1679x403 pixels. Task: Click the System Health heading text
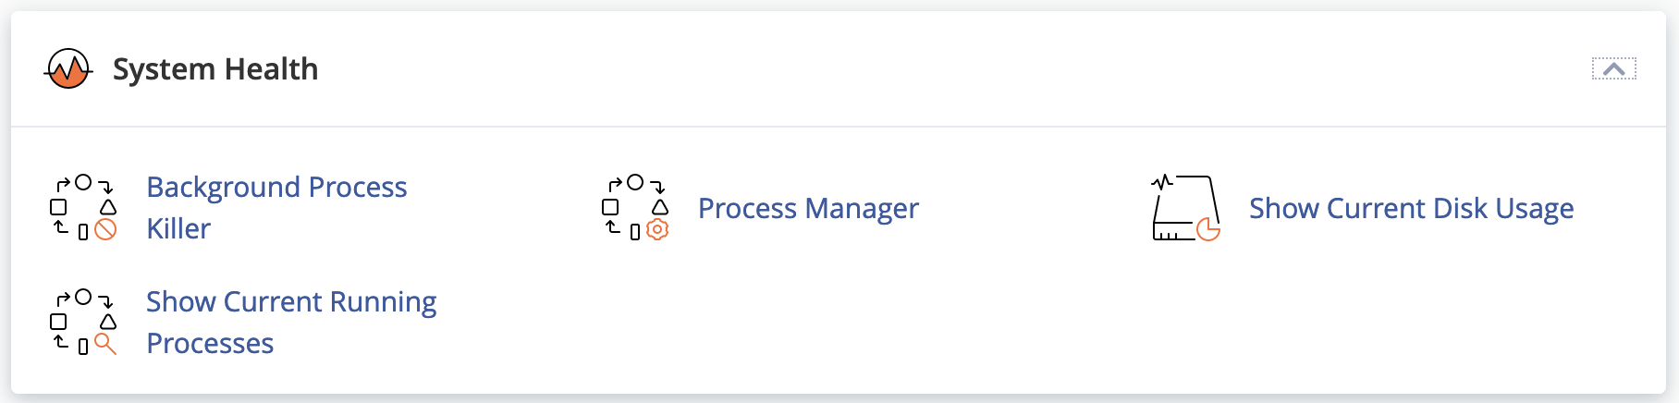pos(215,69)
